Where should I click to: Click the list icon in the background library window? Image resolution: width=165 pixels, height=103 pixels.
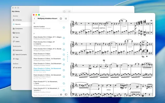point(69,12)
